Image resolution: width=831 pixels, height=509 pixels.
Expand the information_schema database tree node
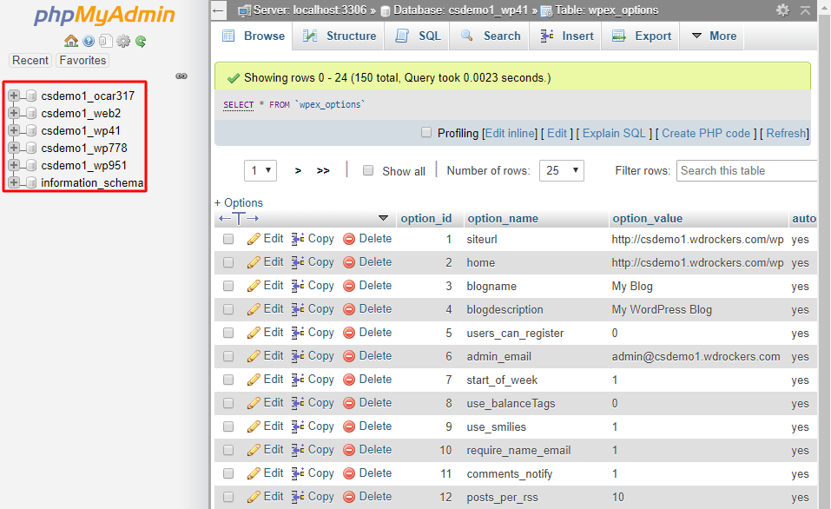pos(14,182)
